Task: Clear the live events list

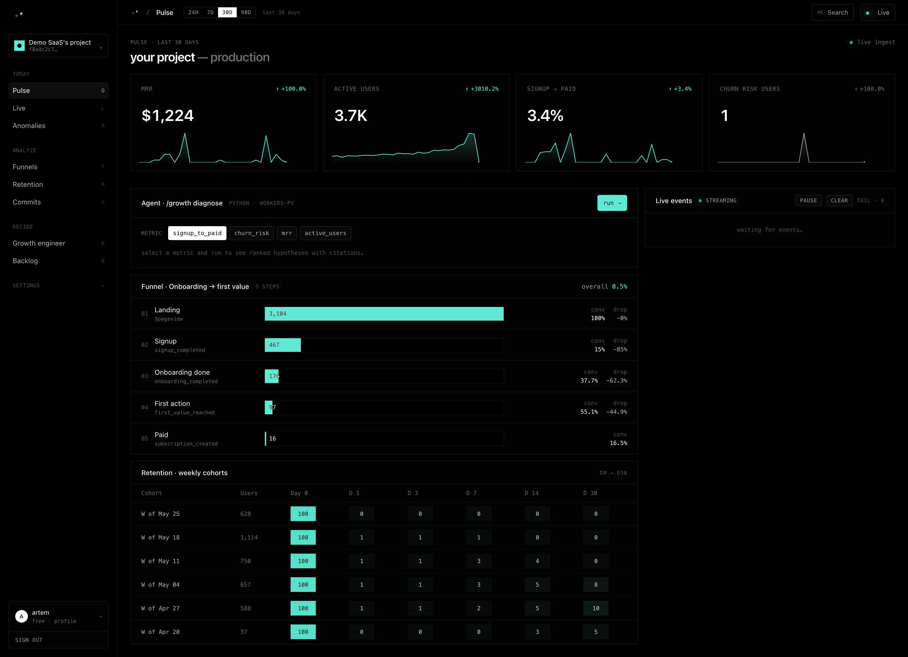Action: pyautogui.click(x=839, y=200)
